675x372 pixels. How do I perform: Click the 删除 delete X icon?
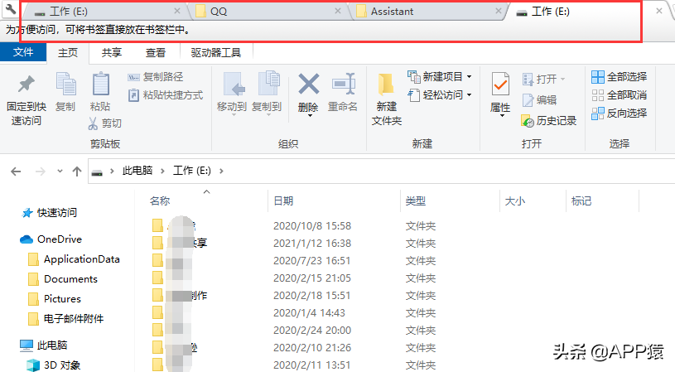pos(309,84)
